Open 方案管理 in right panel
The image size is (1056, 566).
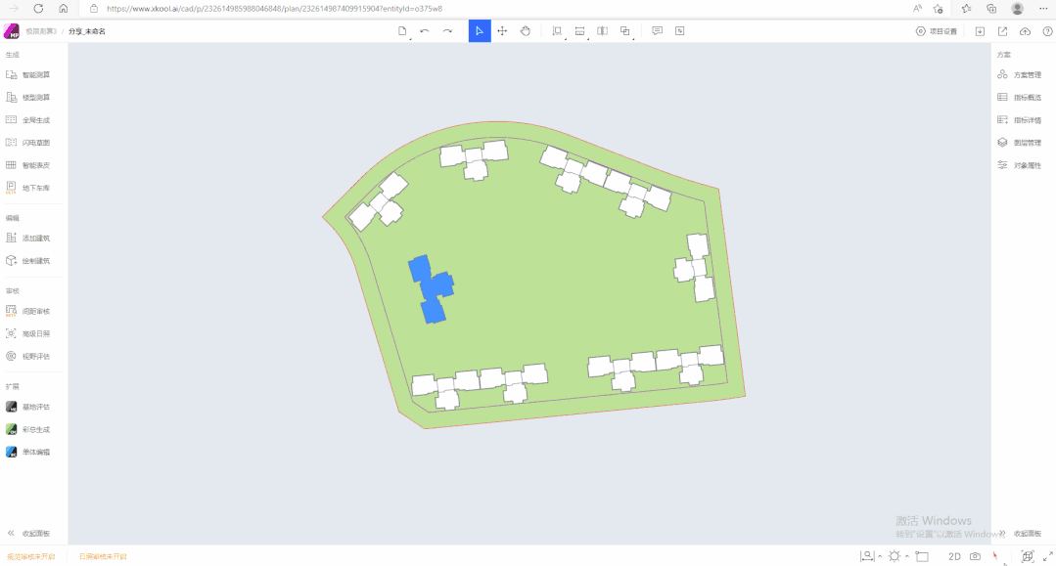point(1020,74)
